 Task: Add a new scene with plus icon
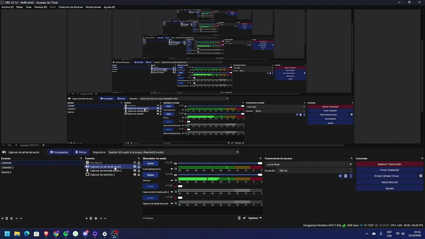(2, 218)
